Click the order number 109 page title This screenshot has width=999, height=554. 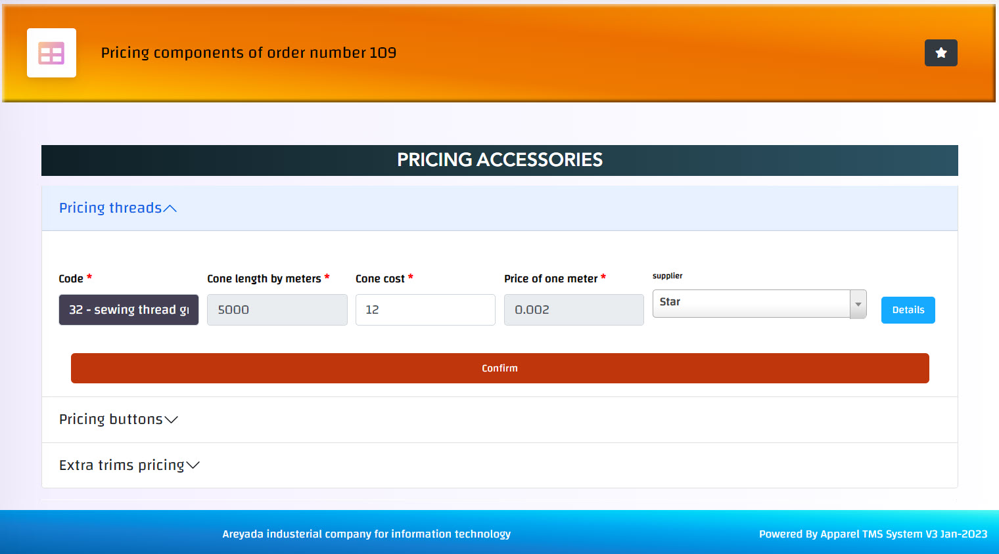point(248,53)
